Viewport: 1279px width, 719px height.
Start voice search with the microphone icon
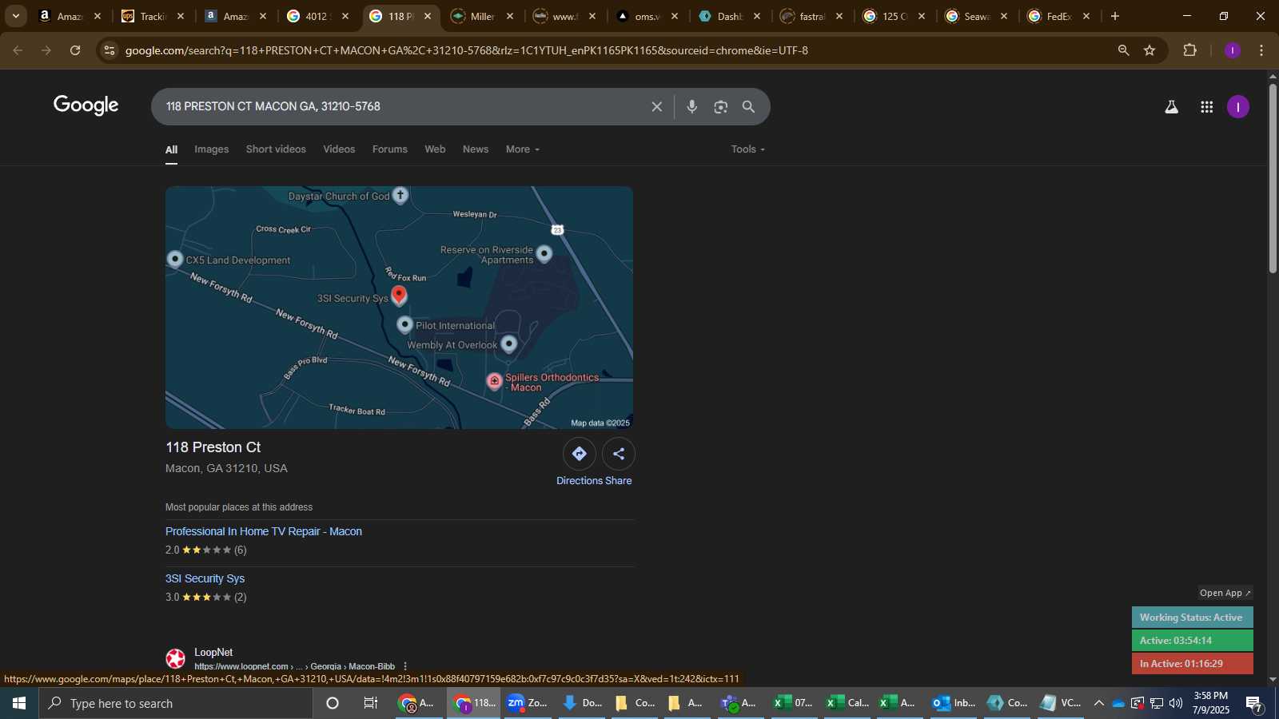click(692, 107)
